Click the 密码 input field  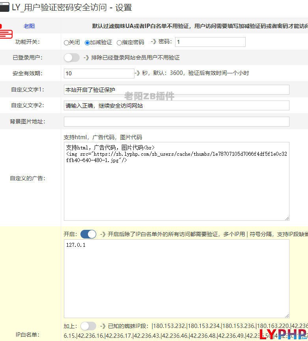tap(210, 42)
